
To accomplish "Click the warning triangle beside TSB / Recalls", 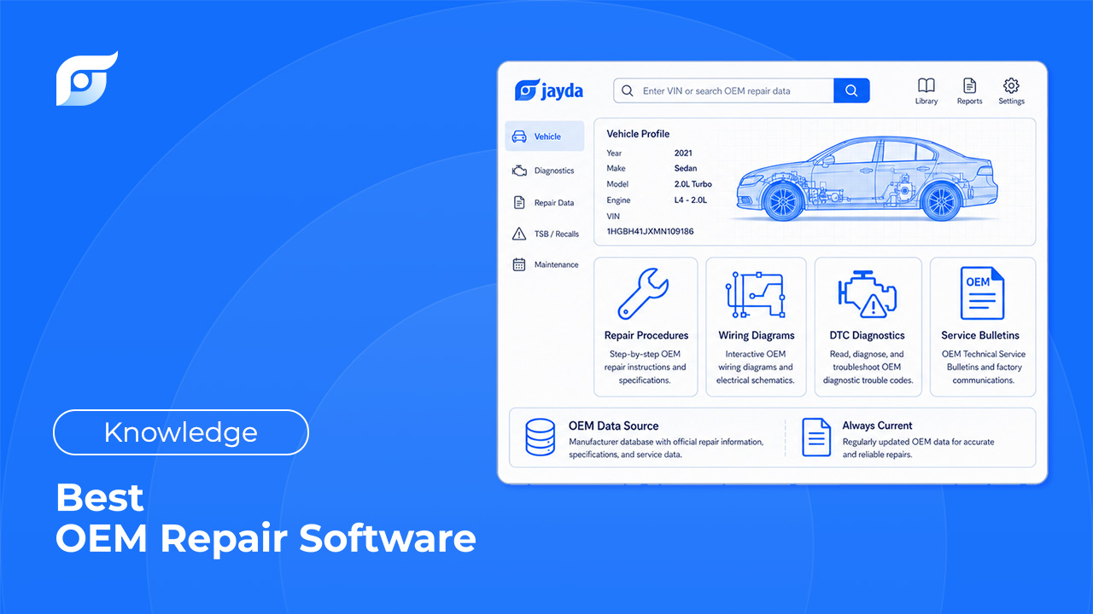I will (x=518, y=234).
